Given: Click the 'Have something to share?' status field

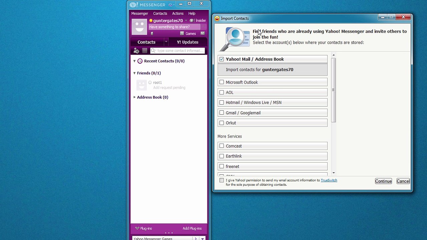Looking at the screenshot, I should point(174,27).
